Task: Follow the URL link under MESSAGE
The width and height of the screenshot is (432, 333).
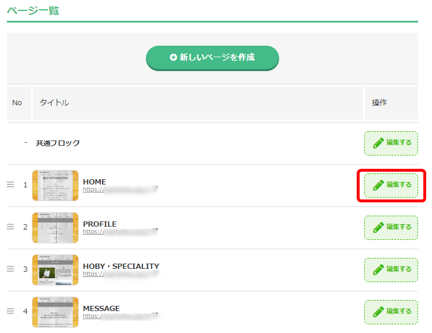Action: coord(121,316)
